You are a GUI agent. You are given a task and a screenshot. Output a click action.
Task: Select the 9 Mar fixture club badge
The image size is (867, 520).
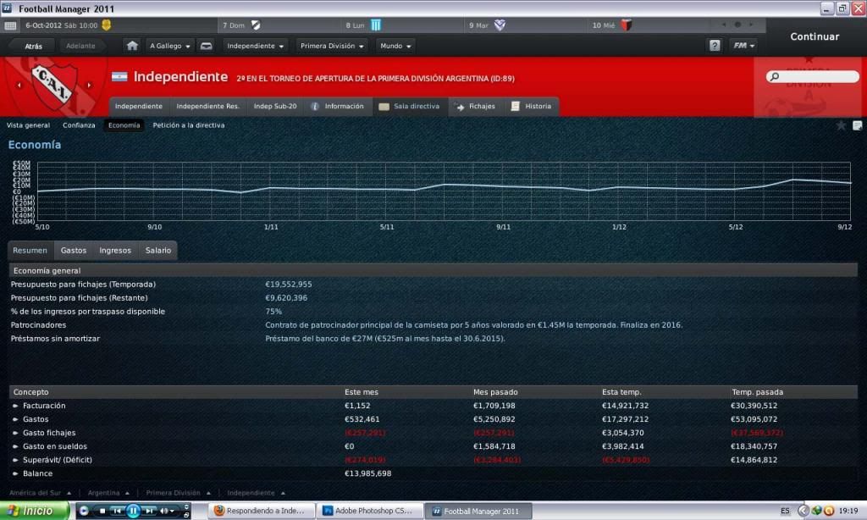tap(500, 25)
